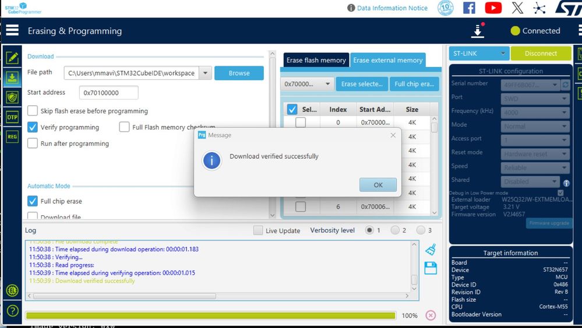
Task: Uncheck Full chip erase in Automatic Mode
Action: tap(33, 201)
